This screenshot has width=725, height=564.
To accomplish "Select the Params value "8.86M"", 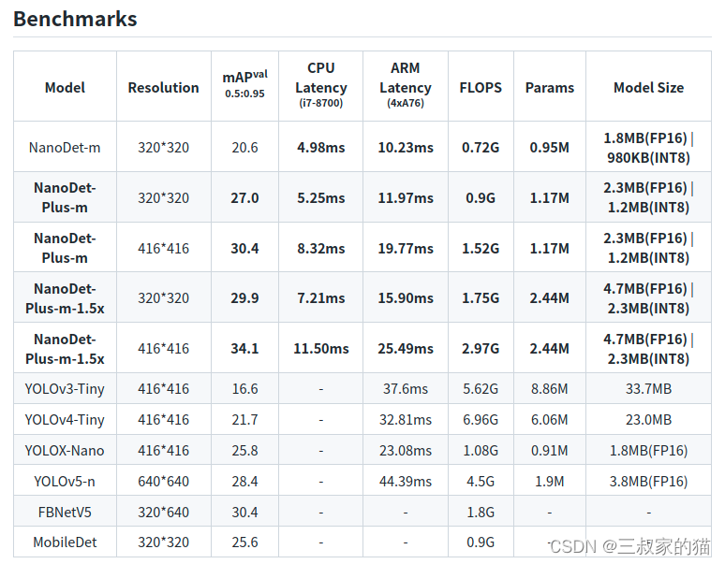I will click(x=549, y=388).
